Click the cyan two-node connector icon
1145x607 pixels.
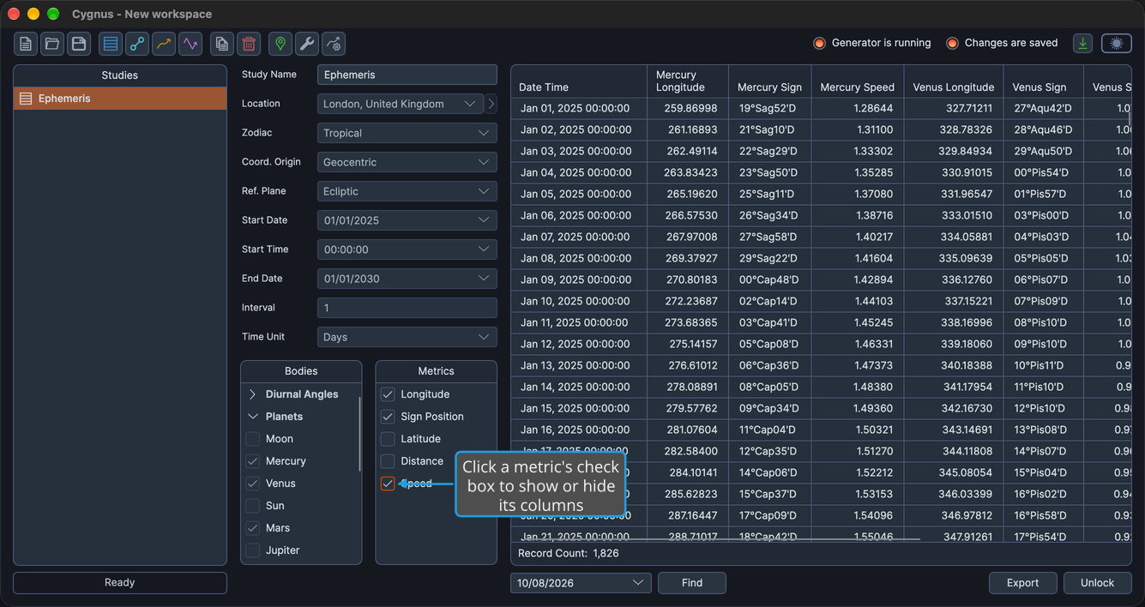(137, 44)
